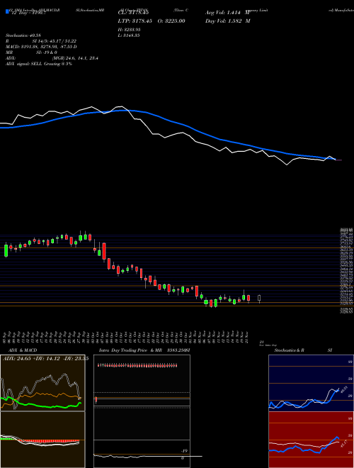This screenshot has width=354, height=468.
Task: Click the large red candle after the early-October peak
Action: 104,251
